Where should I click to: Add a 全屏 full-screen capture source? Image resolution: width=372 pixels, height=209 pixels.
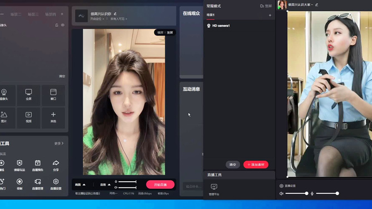pyautogui.click(x=28, y=95)
